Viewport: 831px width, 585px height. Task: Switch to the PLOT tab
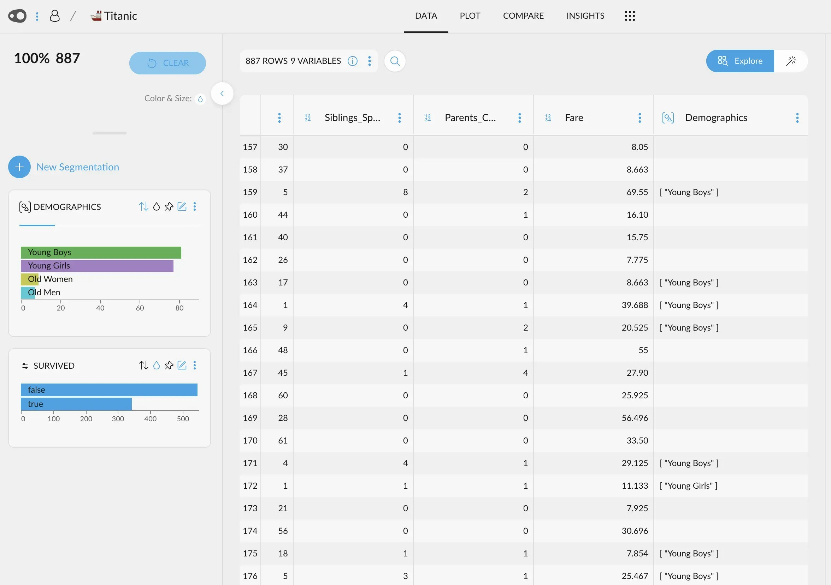click(470, 16)
